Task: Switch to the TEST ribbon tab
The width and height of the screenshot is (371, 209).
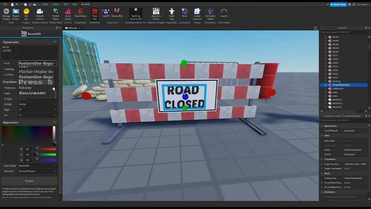Action: click(66, 5)
